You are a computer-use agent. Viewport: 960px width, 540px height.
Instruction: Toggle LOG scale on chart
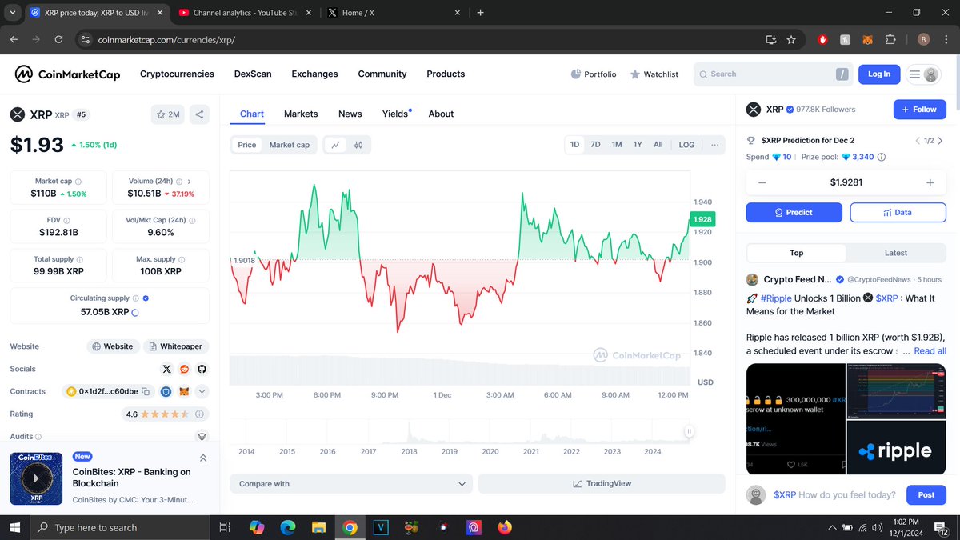pos(687,145)
